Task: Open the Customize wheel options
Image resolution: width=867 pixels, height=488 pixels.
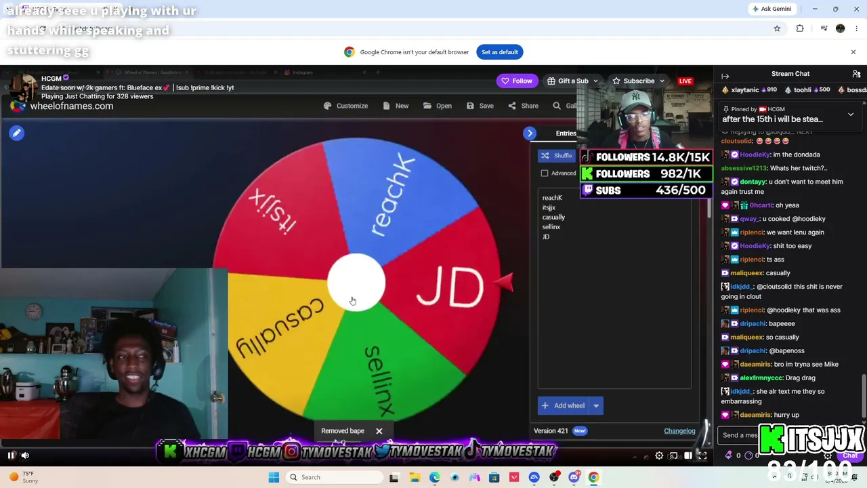Action: click(345, 106)
